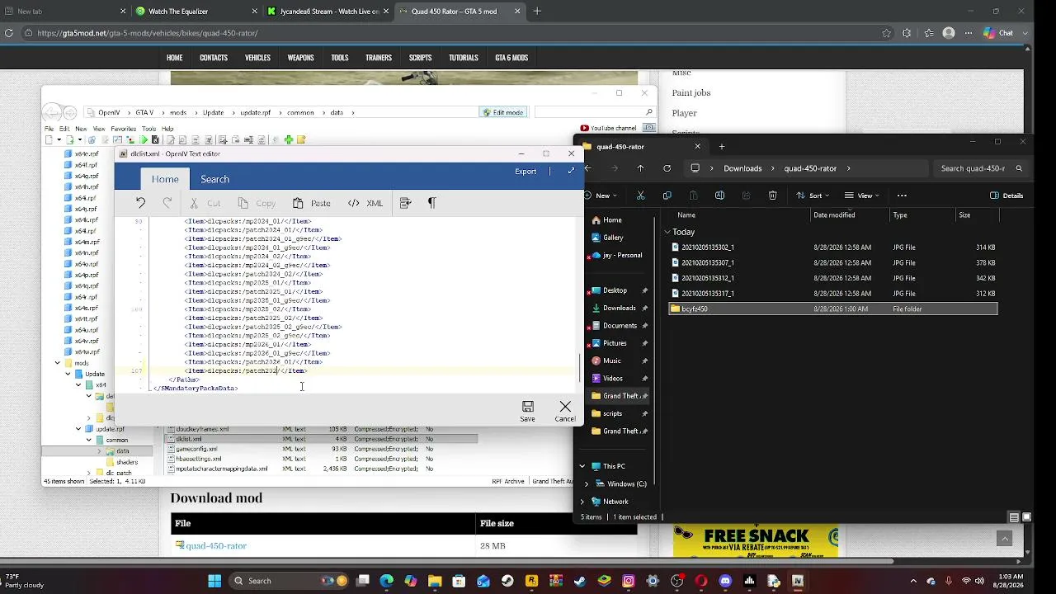Viewport: 1056px width, 594px height.
Task: Expand Windows (C:) in the File Explorer sidebar
Action: click(587, 484)
